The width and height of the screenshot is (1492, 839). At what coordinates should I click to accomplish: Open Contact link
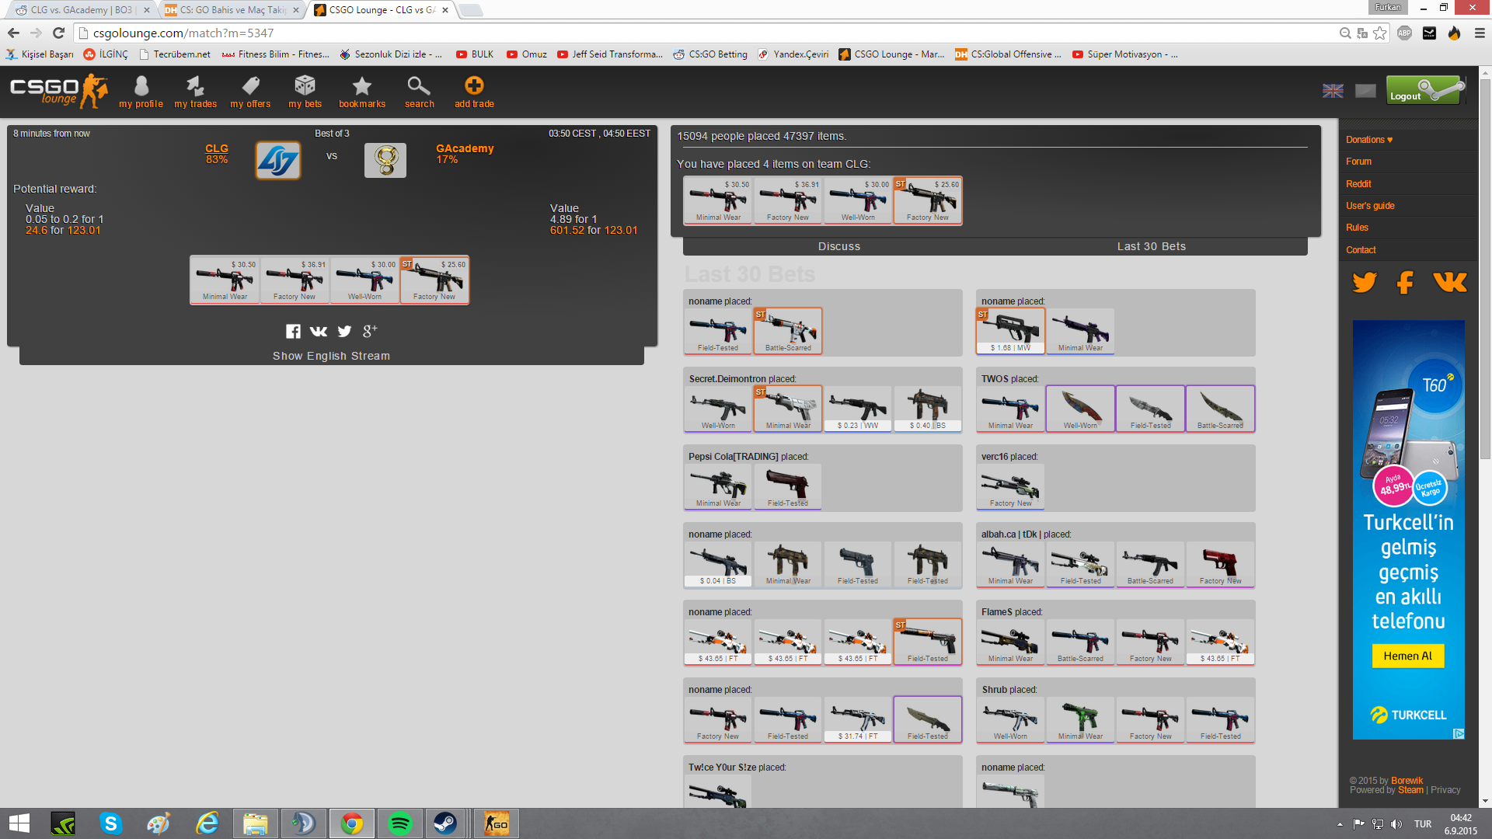tap(1361, 250)
